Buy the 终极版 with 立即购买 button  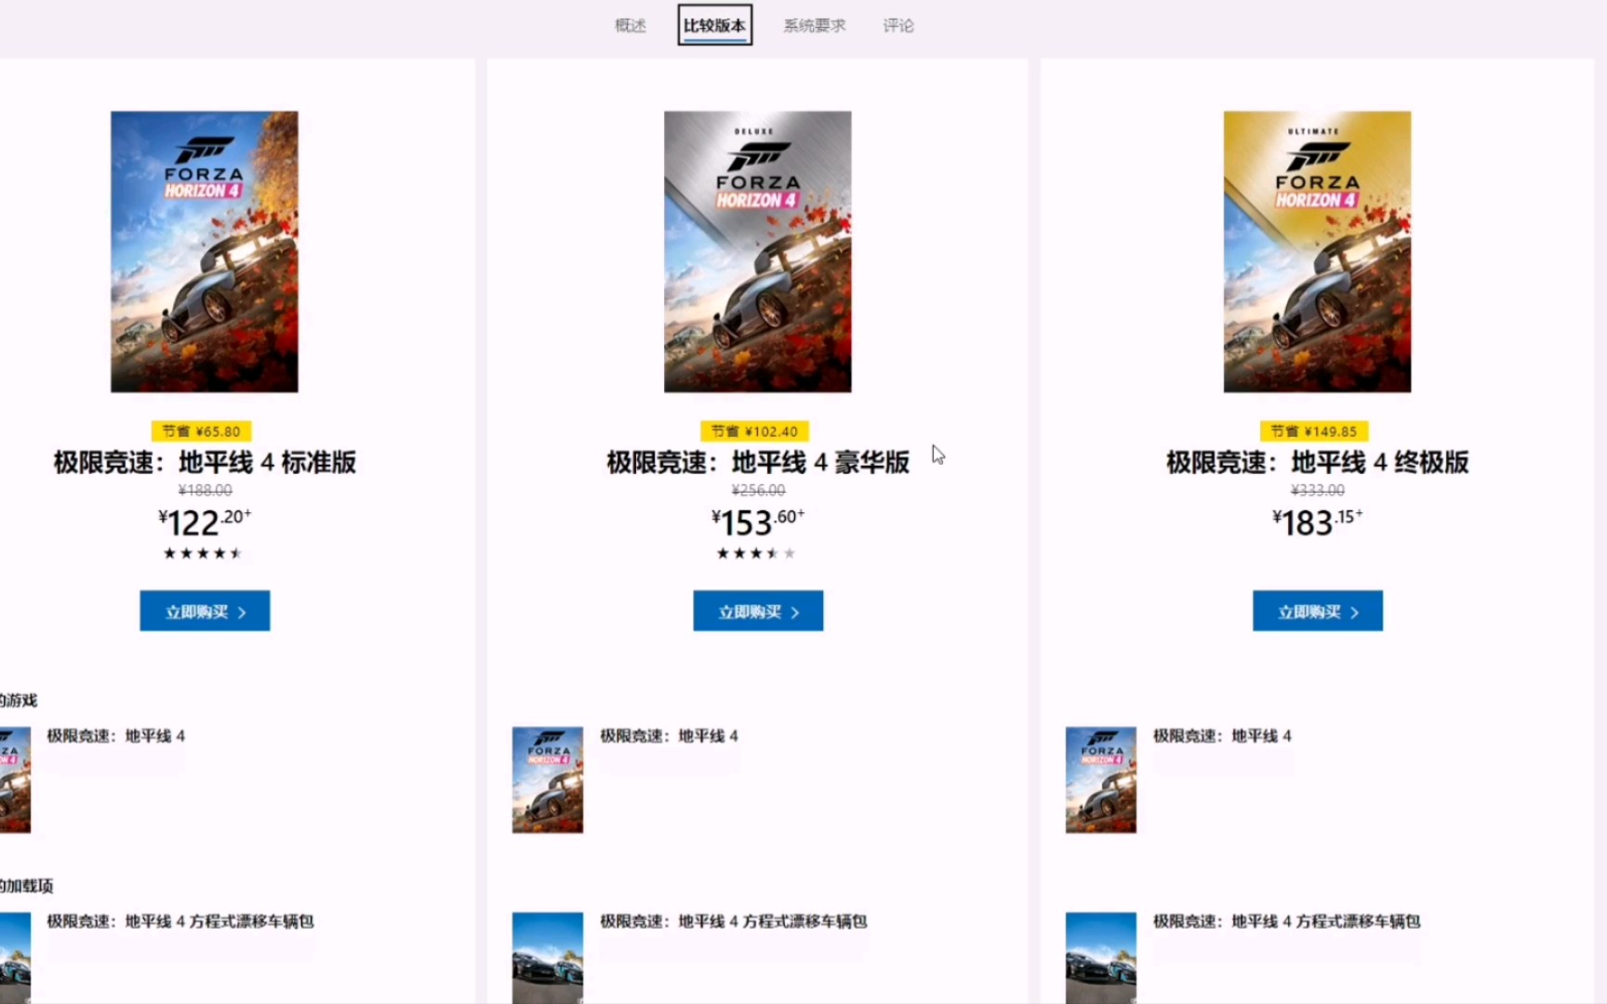coord(1317,611)
